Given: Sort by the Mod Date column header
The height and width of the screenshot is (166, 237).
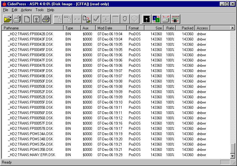Looking at the screenshot, I should click(111, 28).
